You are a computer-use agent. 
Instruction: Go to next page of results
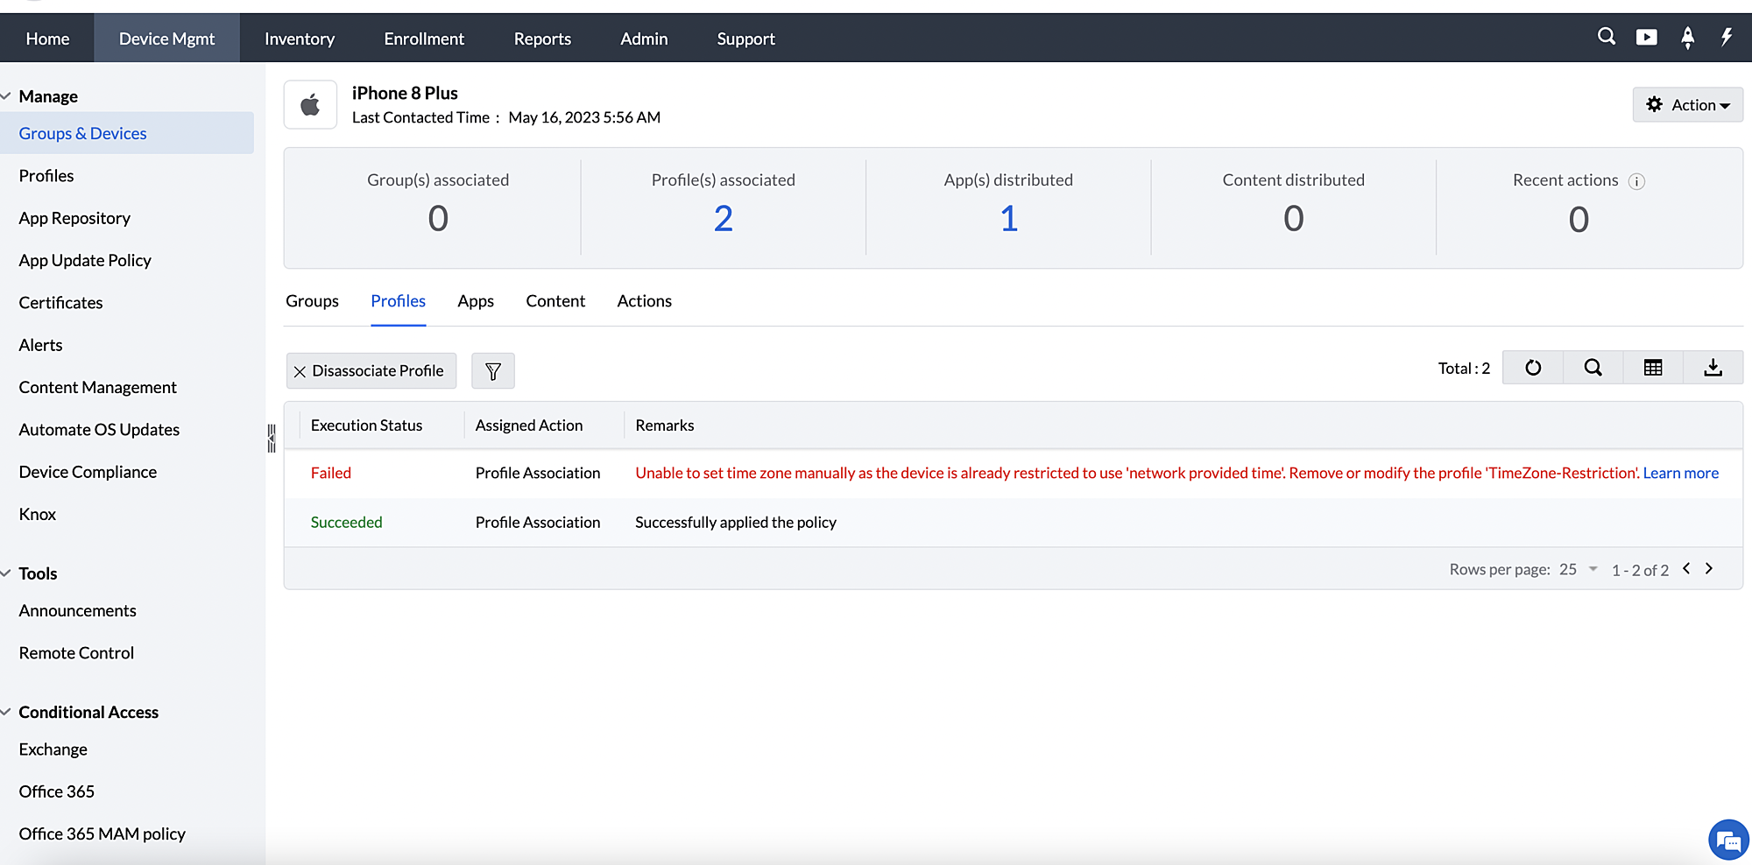point(1709,569)
